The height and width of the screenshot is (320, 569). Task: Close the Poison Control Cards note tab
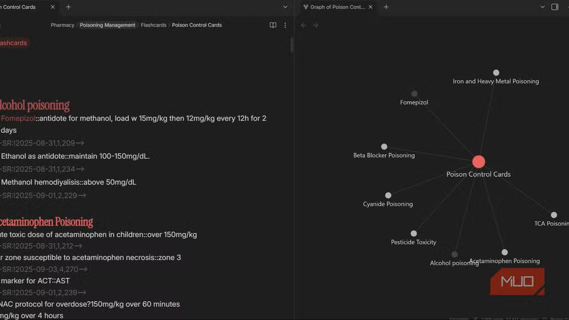(x=53, y=7)
